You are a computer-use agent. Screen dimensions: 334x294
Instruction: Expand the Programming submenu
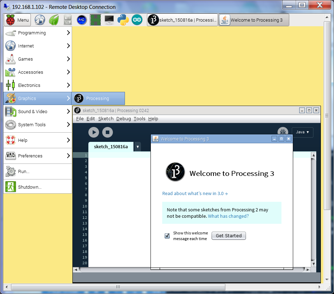[38, 33]
